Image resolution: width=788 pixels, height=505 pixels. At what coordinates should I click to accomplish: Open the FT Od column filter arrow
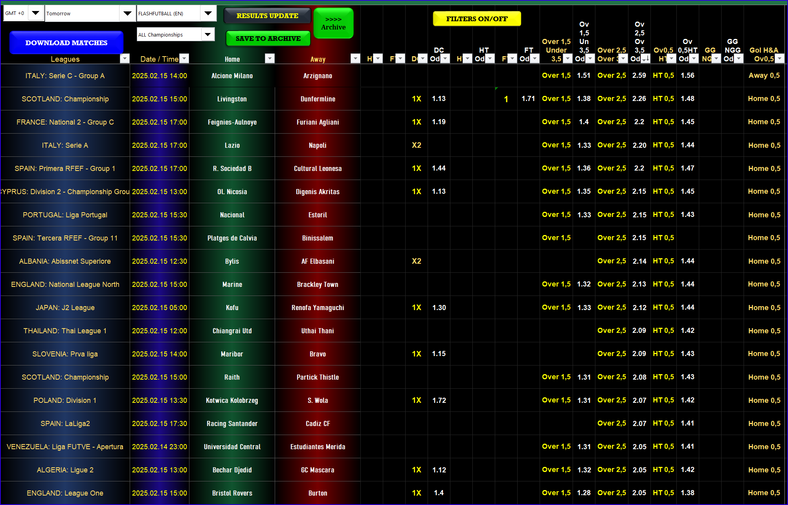click(535, 59)
